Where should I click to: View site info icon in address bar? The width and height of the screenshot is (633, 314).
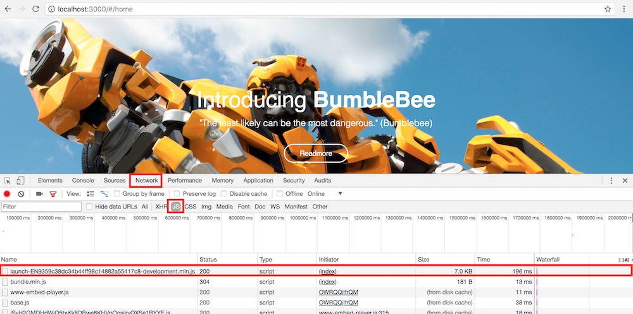(52, 9)
